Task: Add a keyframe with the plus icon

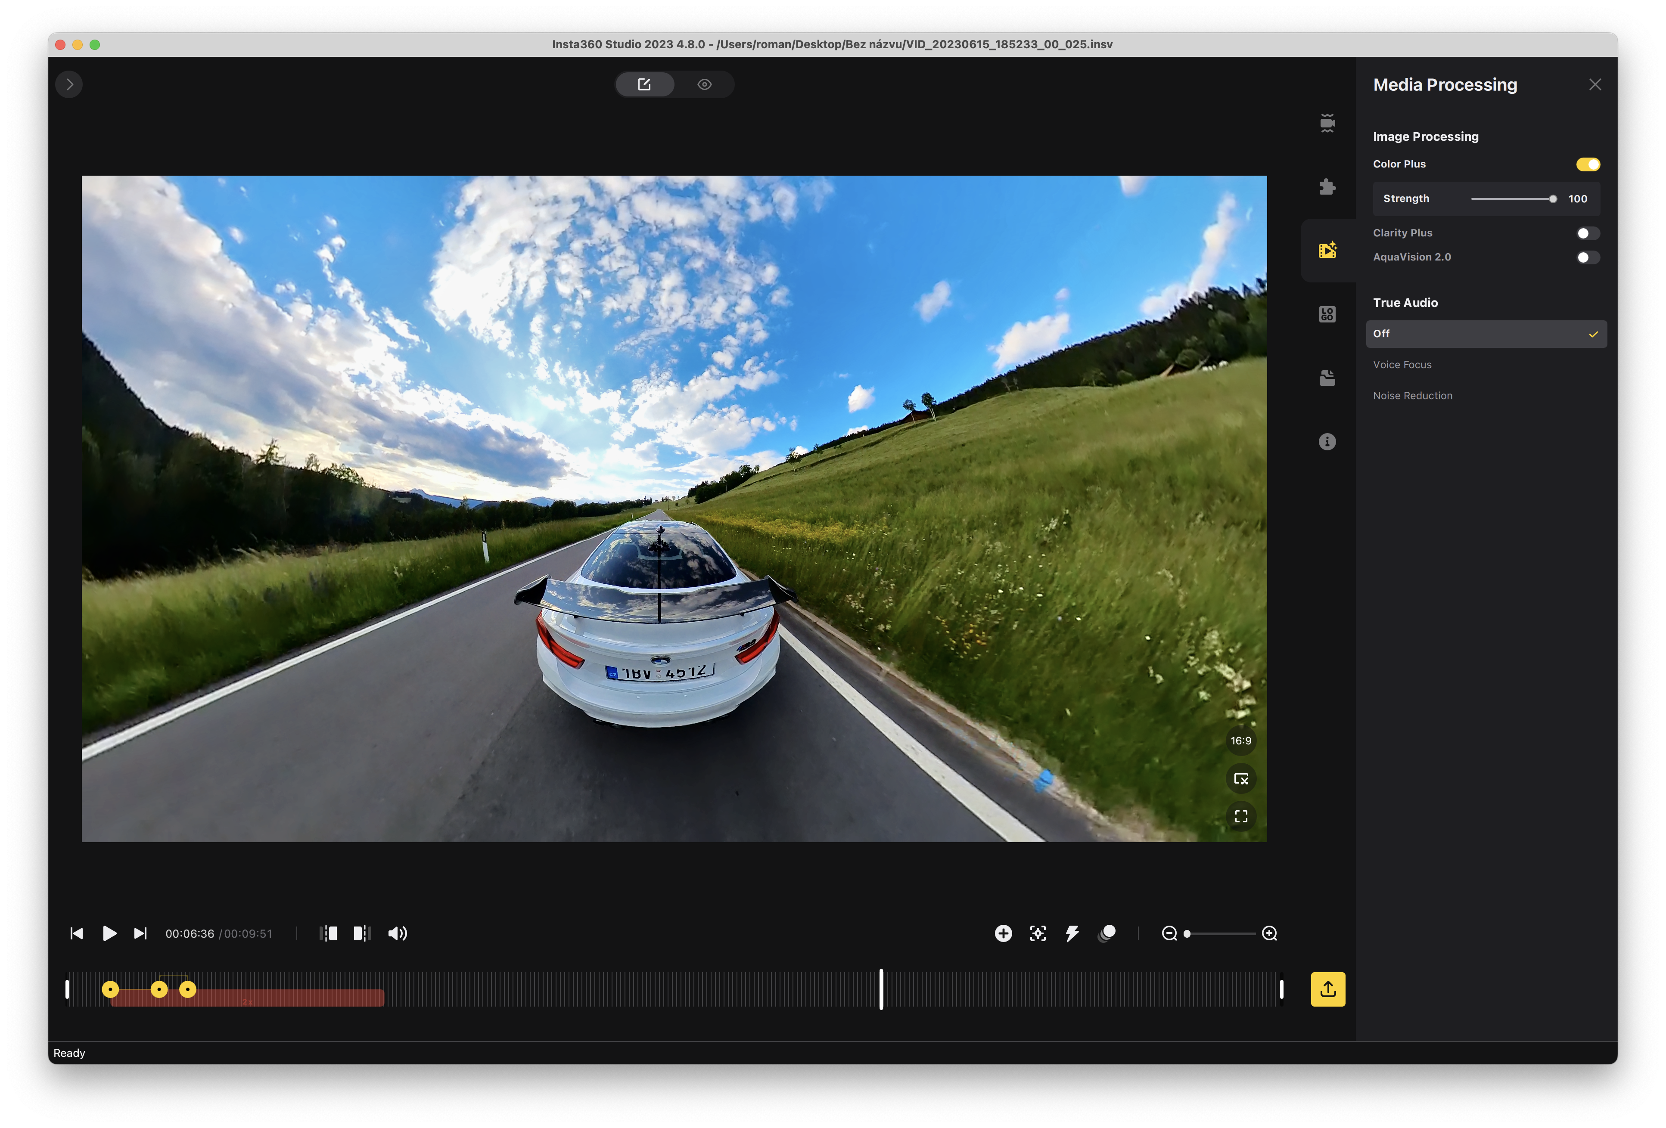Action: click(1004, 933)
